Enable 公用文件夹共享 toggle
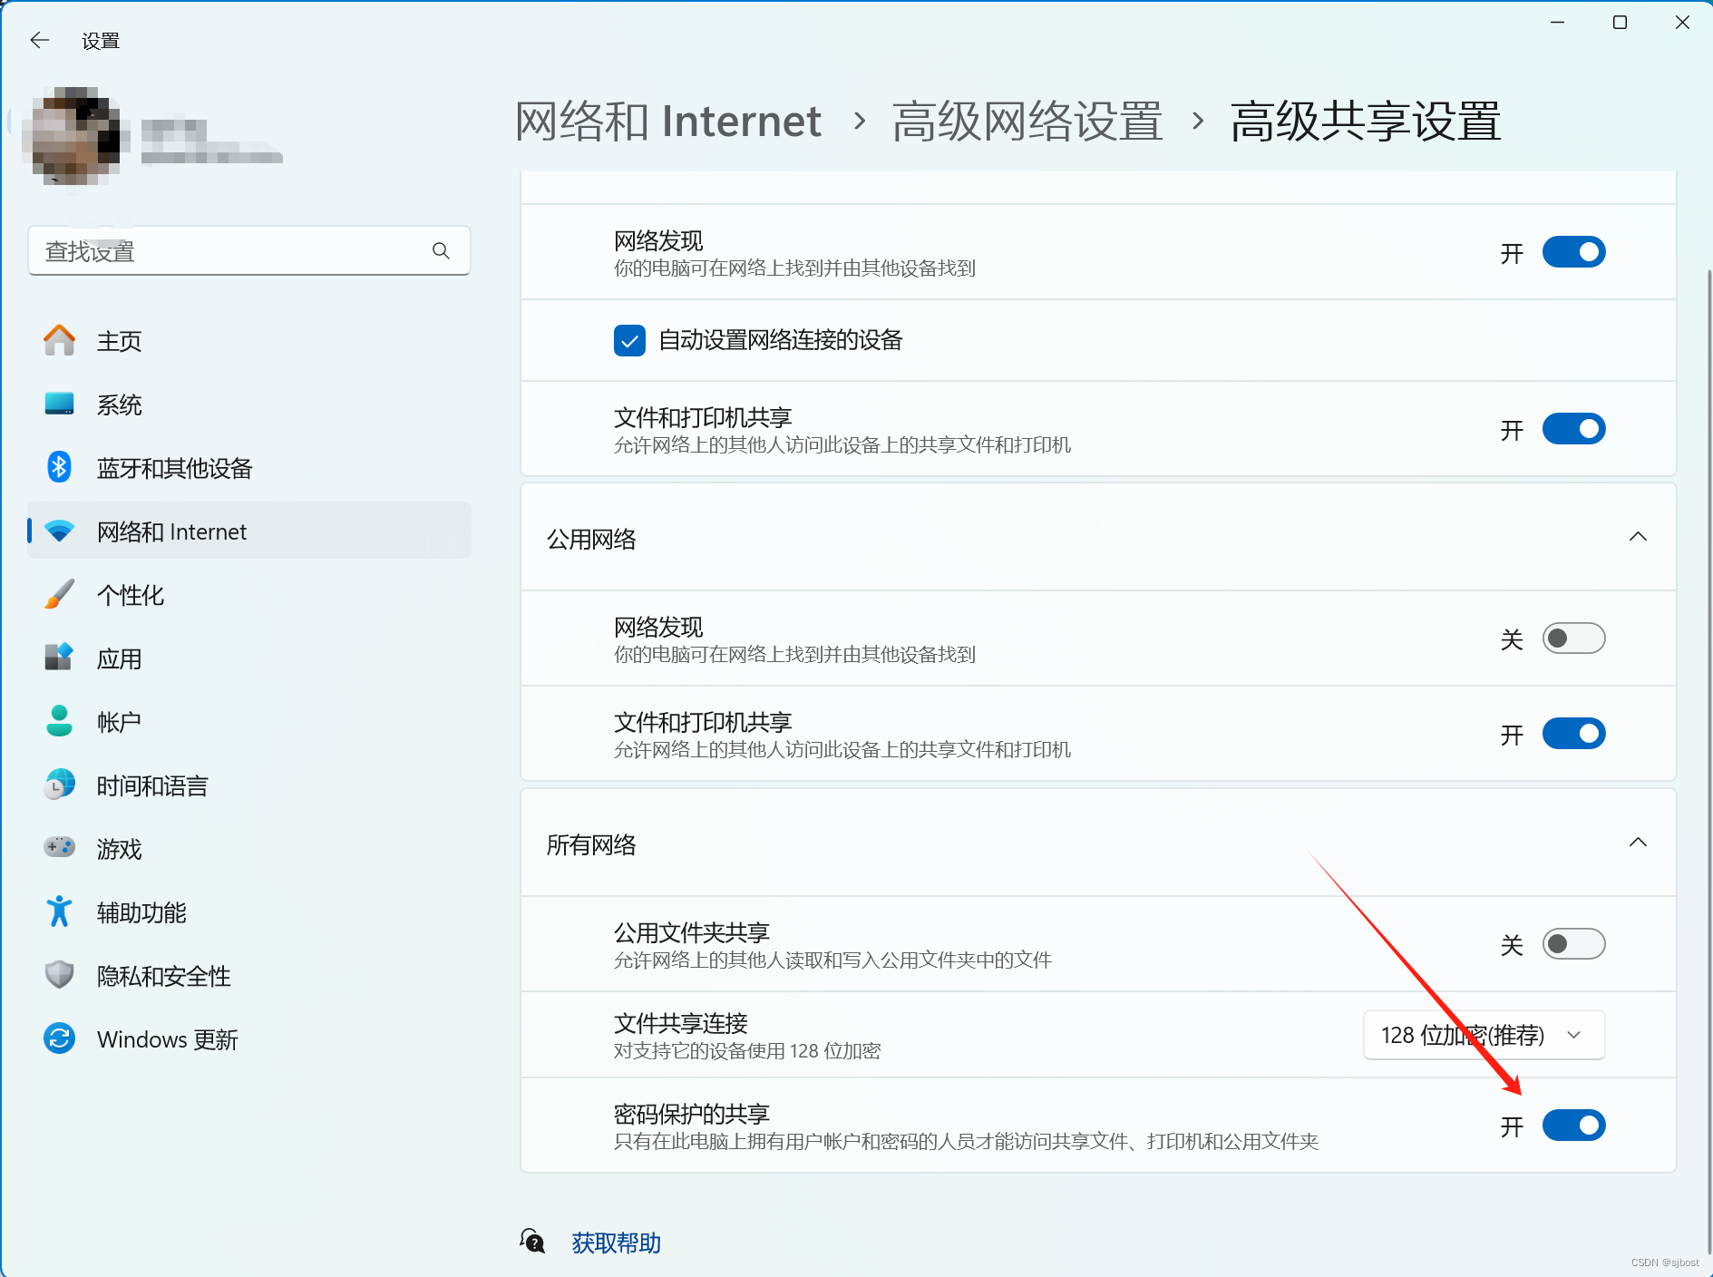The image size is (1713, 1277). (1574, 944)
